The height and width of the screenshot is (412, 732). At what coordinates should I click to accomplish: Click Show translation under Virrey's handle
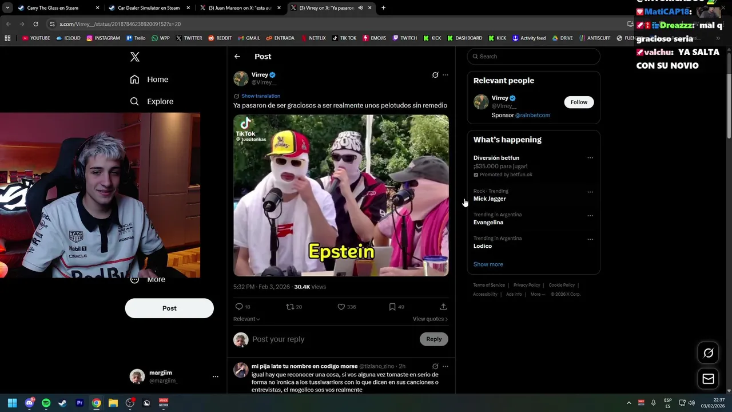tap(261, 96)
